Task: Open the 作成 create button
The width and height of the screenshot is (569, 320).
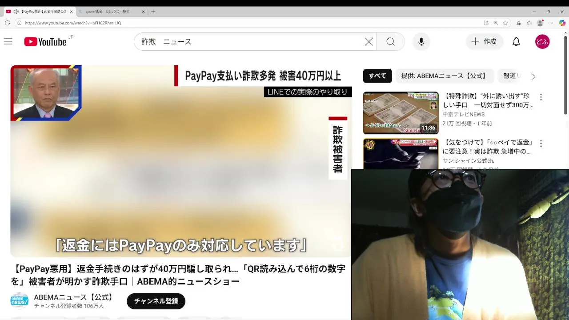Action: 484,41
